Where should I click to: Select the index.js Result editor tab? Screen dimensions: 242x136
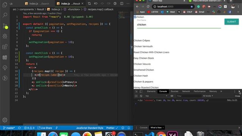tap(70, 3)
